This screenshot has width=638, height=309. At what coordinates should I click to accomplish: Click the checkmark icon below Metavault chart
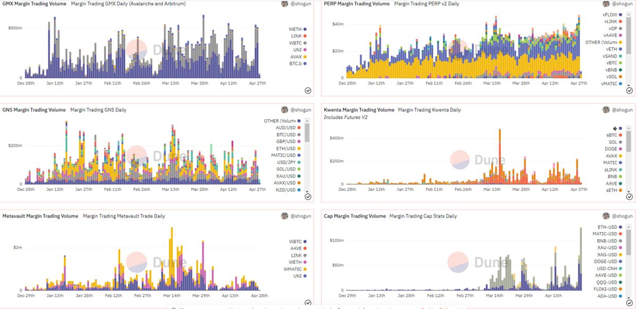pyautogui.click(x=308, y=302)
